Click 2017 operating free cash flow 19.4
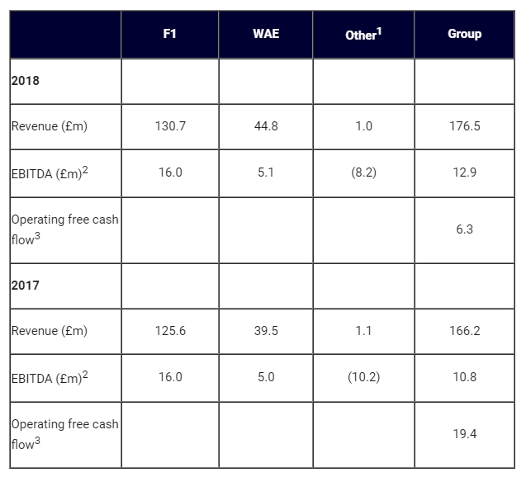The height and width of the screenshot is (477, 526). 464,433
